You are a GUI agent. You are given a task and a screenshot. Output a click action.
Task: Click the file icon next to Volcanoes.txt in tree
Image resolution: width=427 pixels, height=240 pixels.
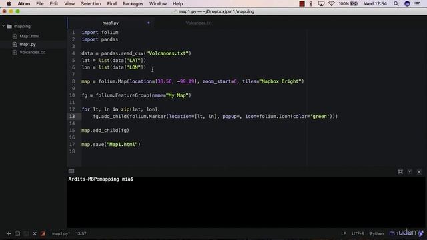15,52
